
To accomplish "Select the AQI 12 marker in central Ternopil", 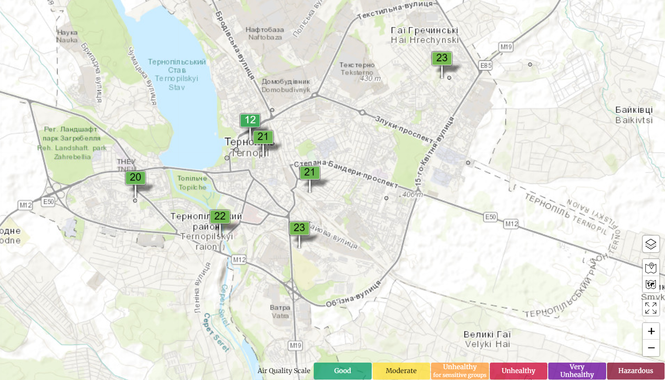I will [x=250, y=120].
